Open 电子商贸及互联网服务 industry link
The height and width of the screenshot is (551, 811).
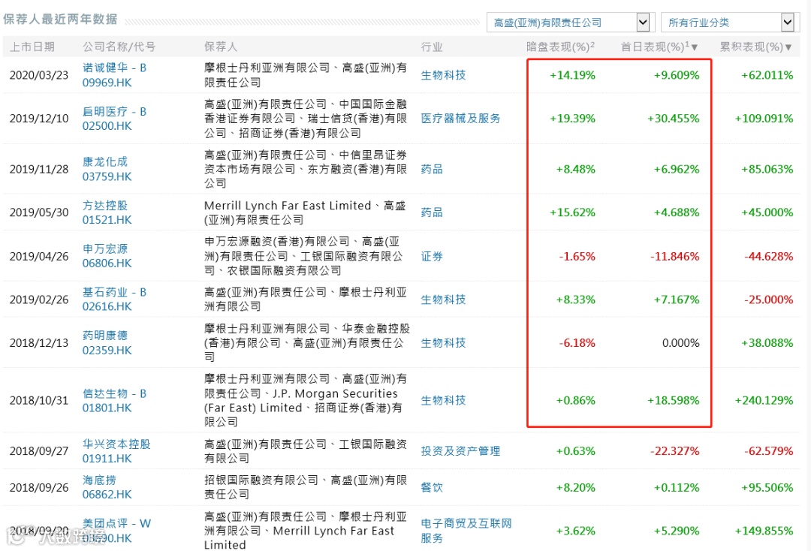[x=466, y=531]
